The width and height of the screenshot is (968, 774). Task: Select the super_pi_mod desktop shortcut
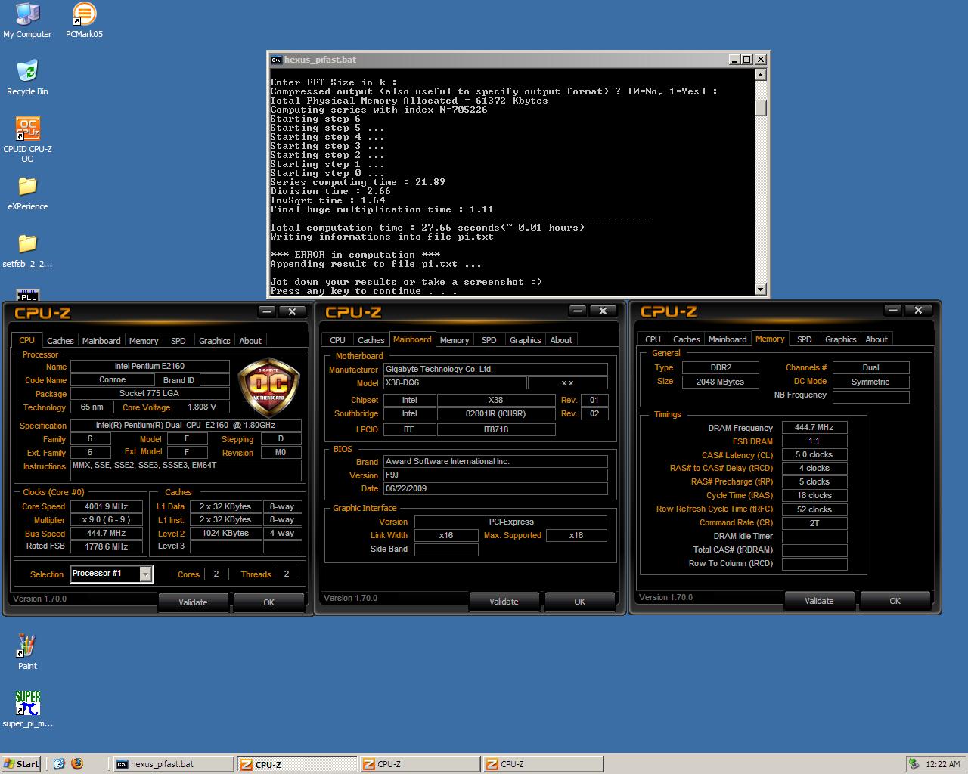[27, 709]
